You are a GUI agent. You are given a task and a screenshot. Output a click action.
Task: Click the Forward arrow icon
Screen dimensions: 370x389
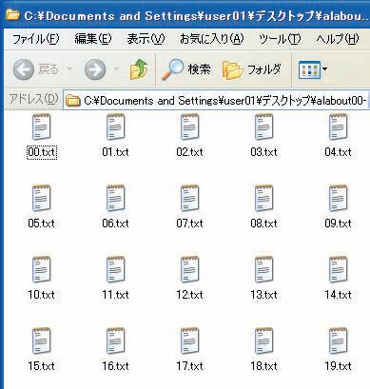click(95, 69)
